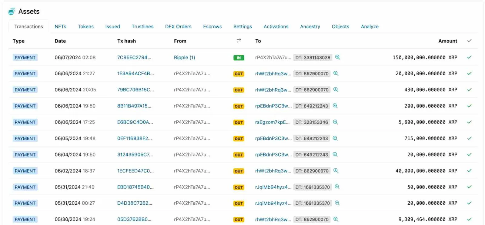This screenshot has width=485, height=225.
Task: Click the direction arrows column icon
Action: [239, 41]
